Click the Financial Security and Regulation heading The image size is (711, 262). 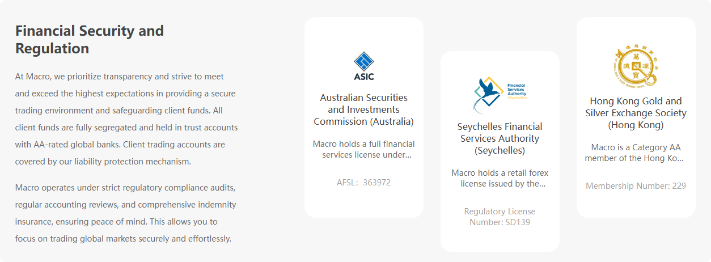90,39
